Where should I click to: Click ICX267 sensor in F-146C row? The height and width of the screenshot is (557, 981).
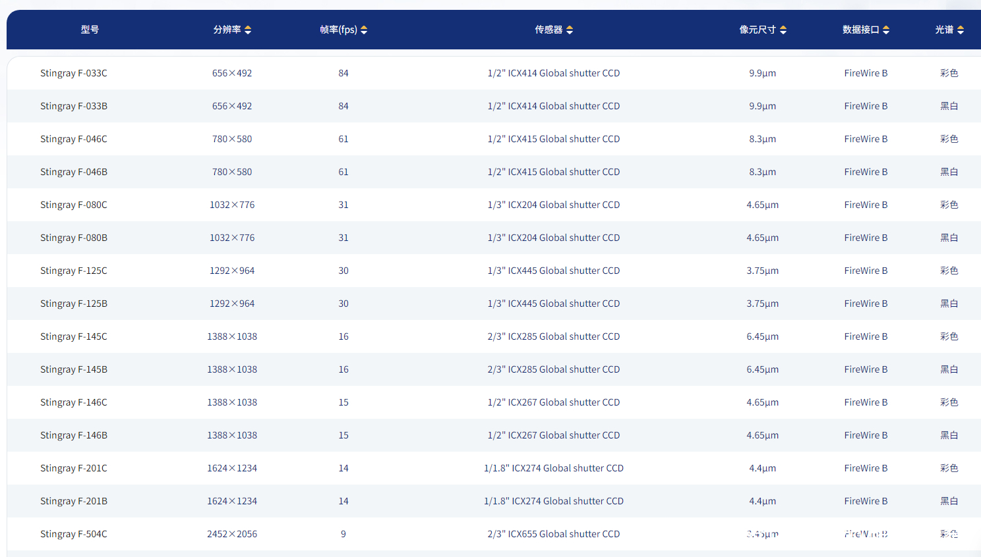tap(554, 402)
